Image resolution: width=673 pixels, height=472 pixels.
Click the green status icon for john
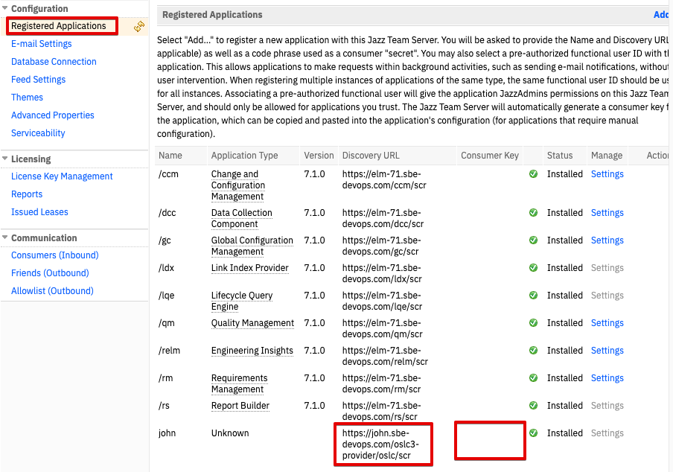[533, 433]
